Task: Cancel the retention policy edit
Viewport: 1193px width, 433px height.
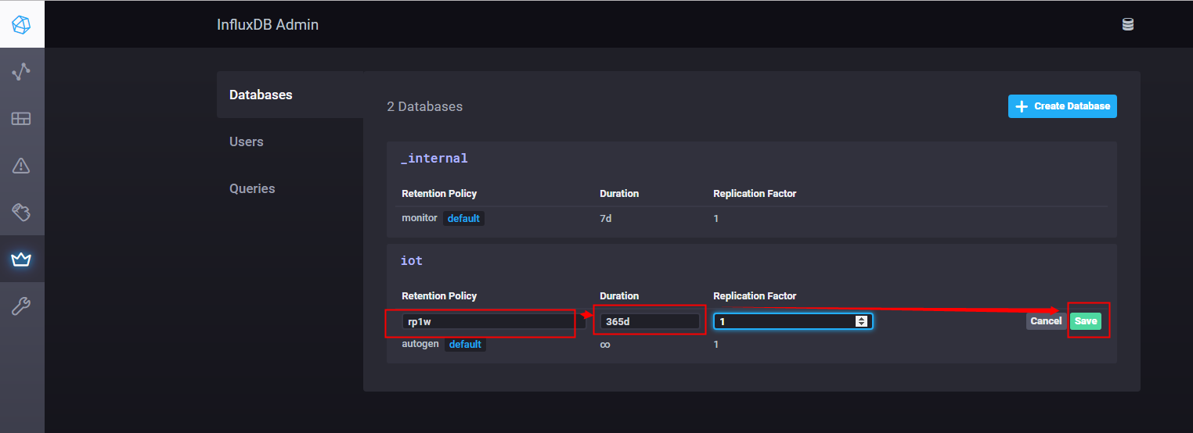Action: 1046,321
